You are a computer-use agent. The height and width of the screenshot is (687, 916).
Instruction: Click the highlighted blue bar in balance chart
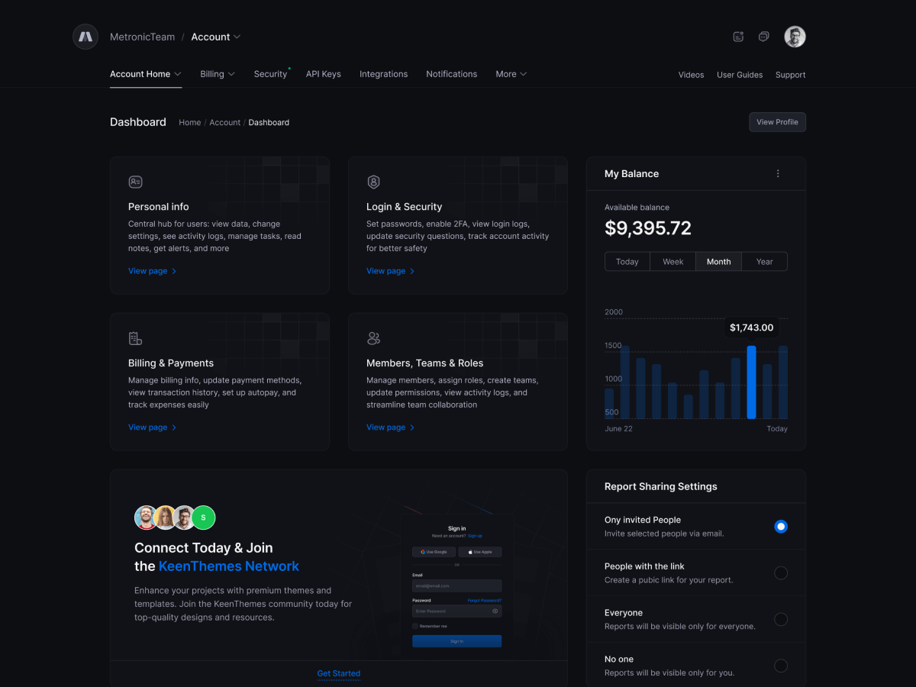(751, 382)
